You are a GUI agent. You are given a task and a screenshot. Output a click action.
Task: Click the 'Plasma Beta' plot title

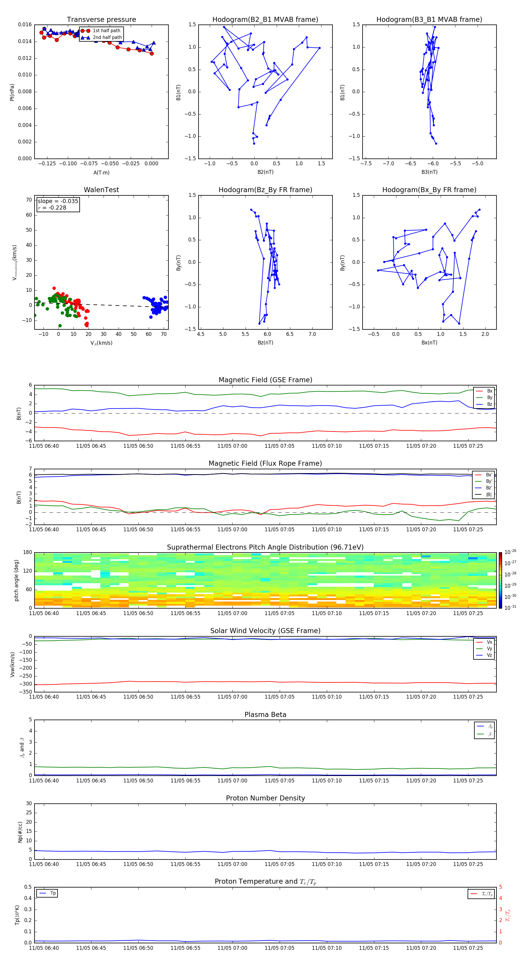[265, 715]
